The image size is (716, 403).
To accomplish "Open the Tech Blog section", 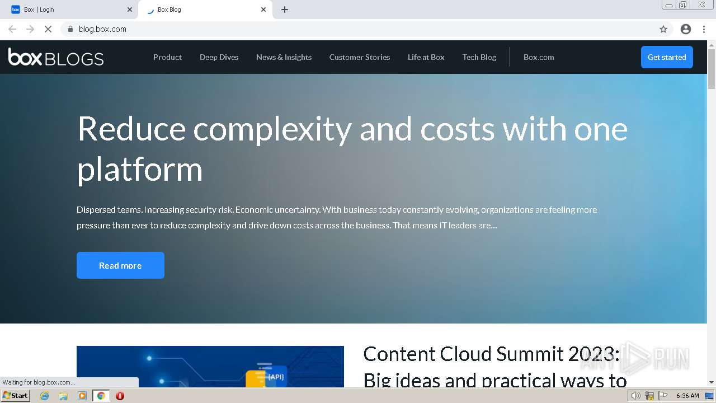I will (479, 57).
